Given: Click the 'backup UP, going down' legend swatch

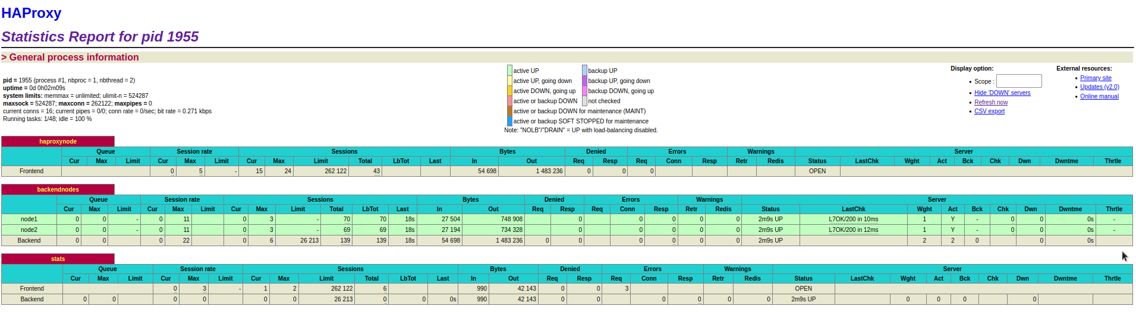Looking at the screenshot, I should point(584,81).
